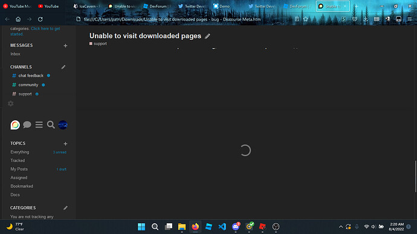Image resolution: width=417 pixels, height=234 pixels.
Task: Open a new browser tab with the plus
Action: pyautogui.click(x=357, y=6)
